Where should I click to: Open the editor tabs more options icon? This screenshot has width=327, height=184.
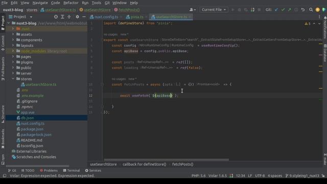[319, 17]
